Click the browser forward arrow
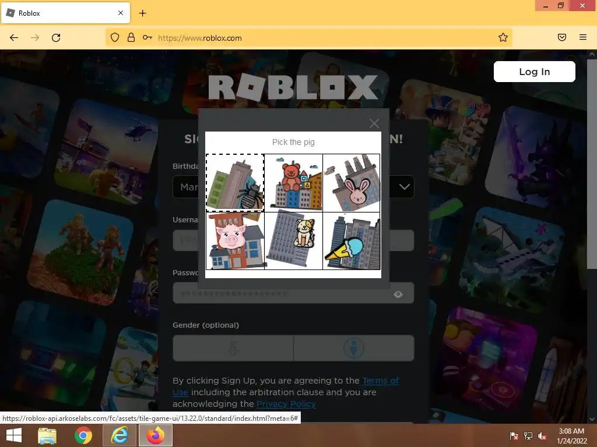The image size is (597, 447). (x=35, y=38)
